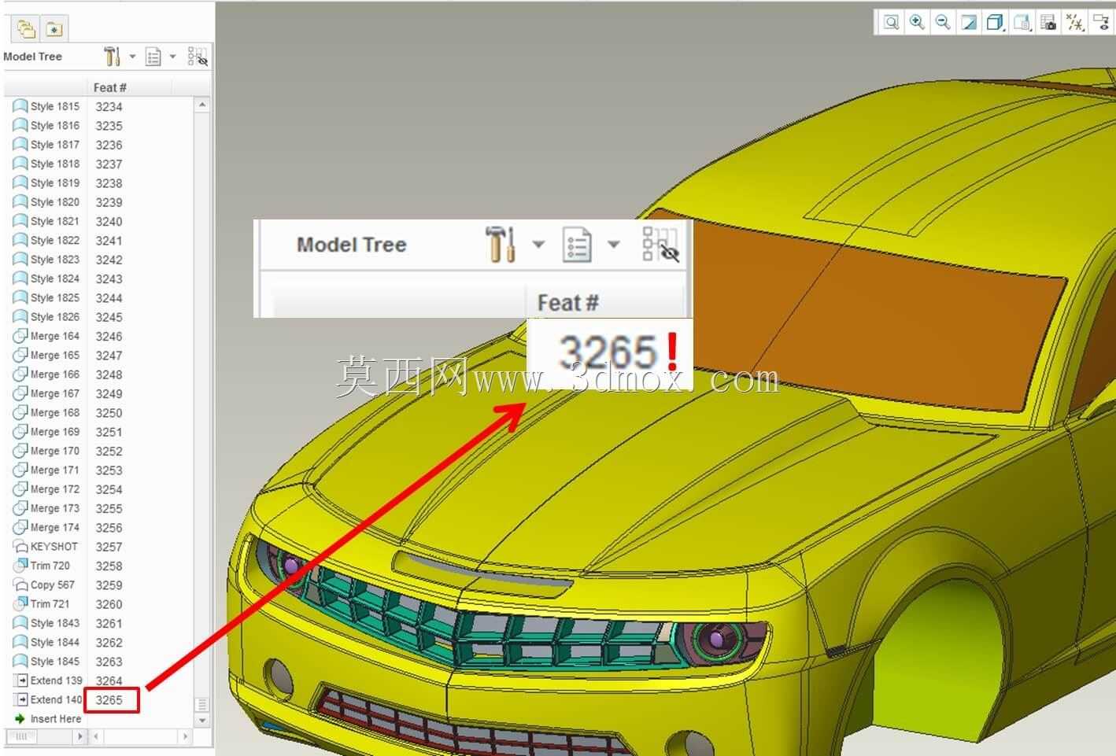This screenshot has height=756, width=1116.
Task: Toggle the tree filter hidden-items icon
Action: click(x=198, y=57)
